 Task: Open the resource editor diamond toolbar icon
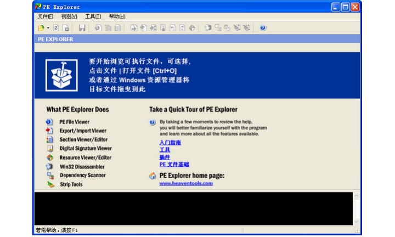(192, 27)
